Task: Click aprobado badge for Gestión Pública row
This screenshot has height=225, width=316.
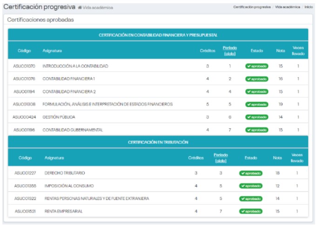Action: click(256, 117)
